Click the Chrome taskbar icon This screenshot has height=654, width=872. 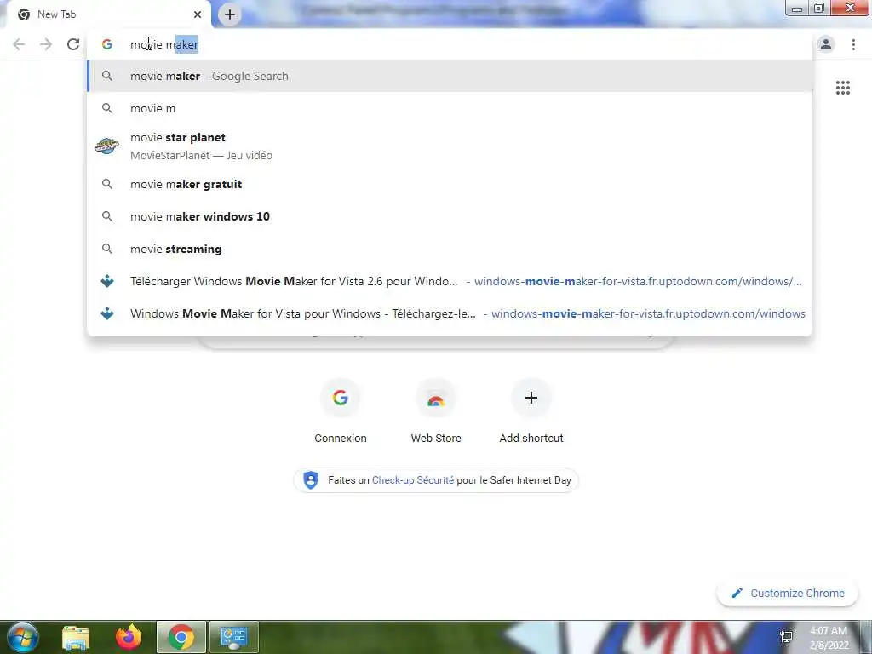tap(181, 637)
